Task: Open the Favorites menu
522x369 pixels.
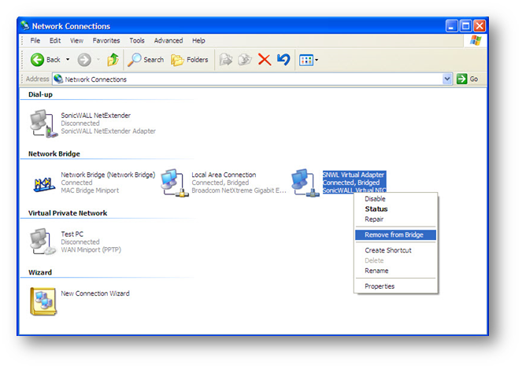Action: tap(106, 41)
